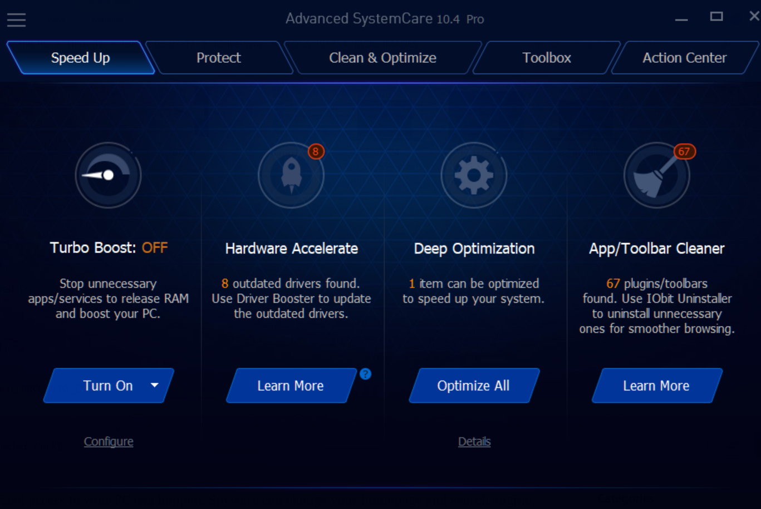Go to the Action Center tab
The height and width of the screenshot is (509, 761).
click(685, 58)
